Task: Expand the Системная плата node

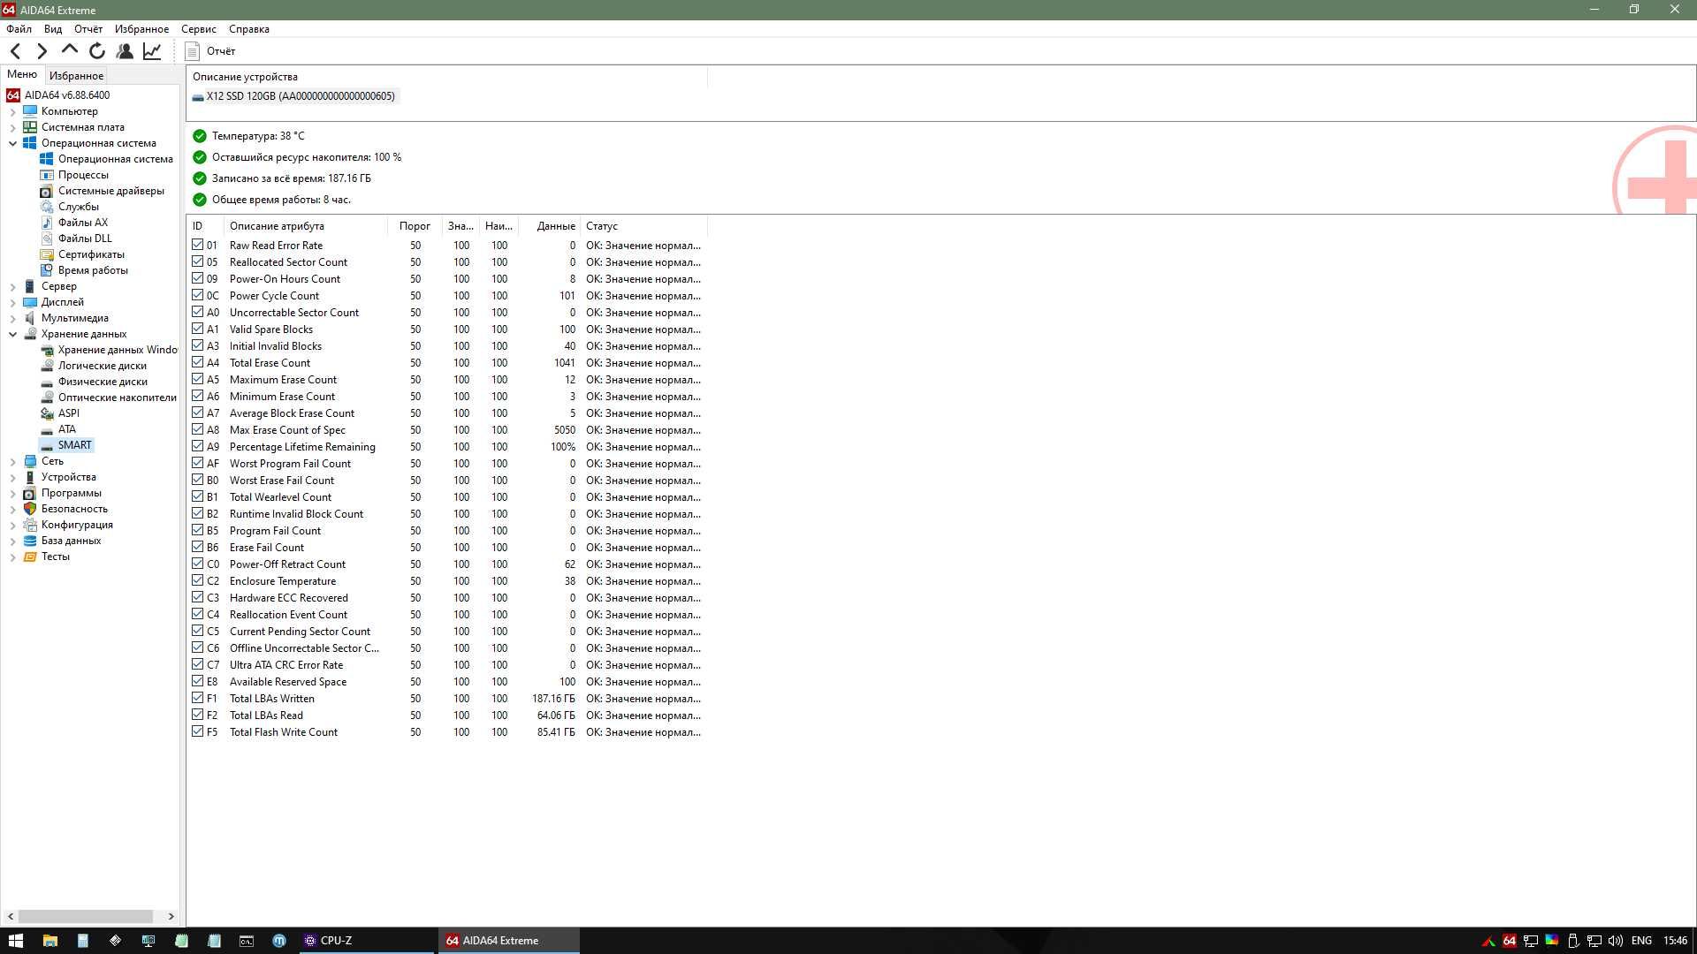Action: point(12,127)
